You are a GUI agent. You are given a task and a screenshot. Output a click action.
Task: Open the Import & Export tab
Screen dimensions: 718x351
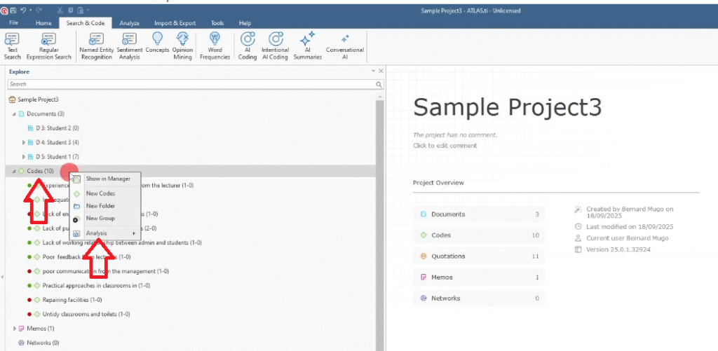pyautogui.click(x=175, y=23)
